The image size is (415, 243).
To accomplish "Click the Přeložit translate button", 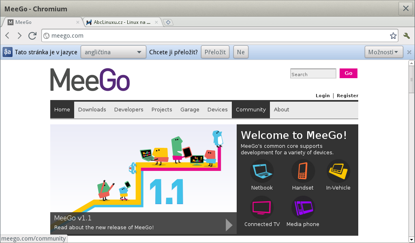I will 215,52.
